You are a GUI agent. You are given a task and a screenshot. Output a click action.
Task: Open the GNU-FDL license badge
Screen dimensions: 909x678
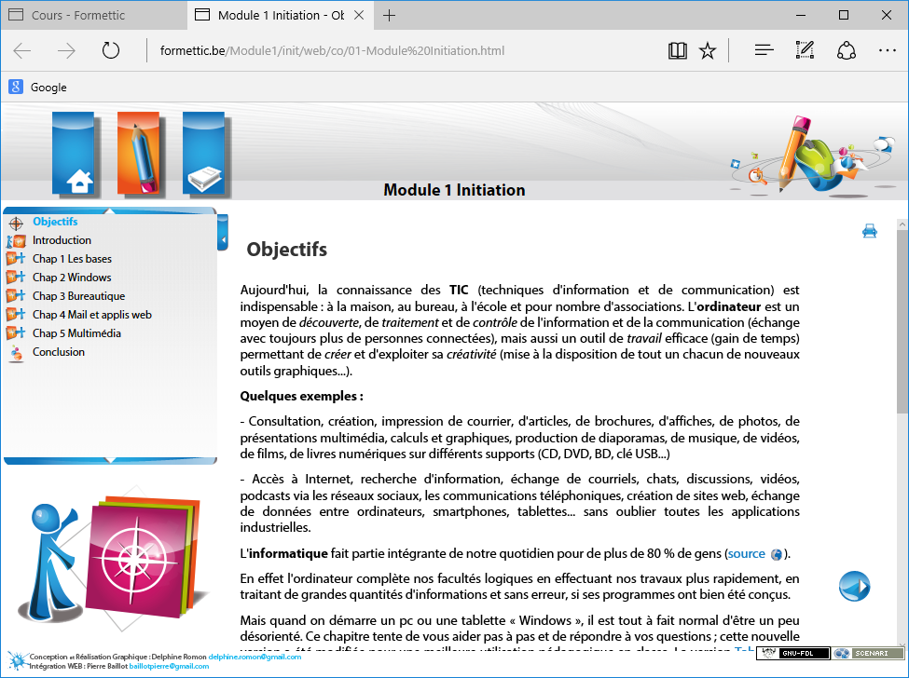click(x=793, y=653)
